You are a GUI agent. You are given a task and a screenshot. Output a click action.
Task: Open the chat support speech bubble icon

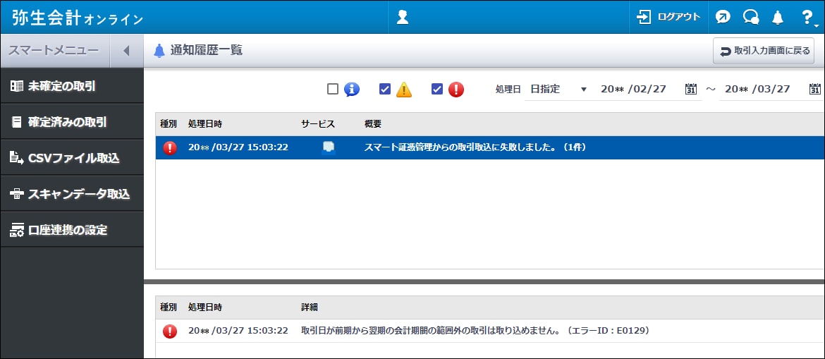tap(751, 18)
